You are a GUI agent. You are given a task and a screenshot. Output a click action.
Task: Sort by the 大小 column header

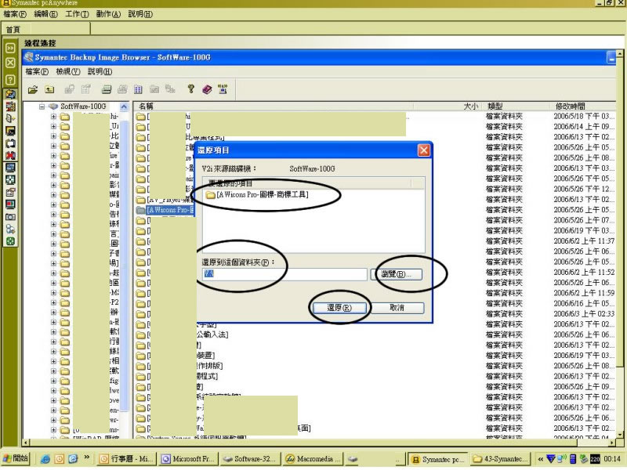(x=471, y=107)
